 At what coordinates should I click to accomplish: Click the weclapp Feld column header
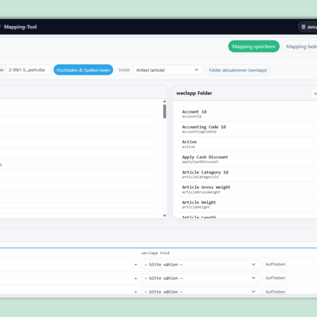(155, 253)
